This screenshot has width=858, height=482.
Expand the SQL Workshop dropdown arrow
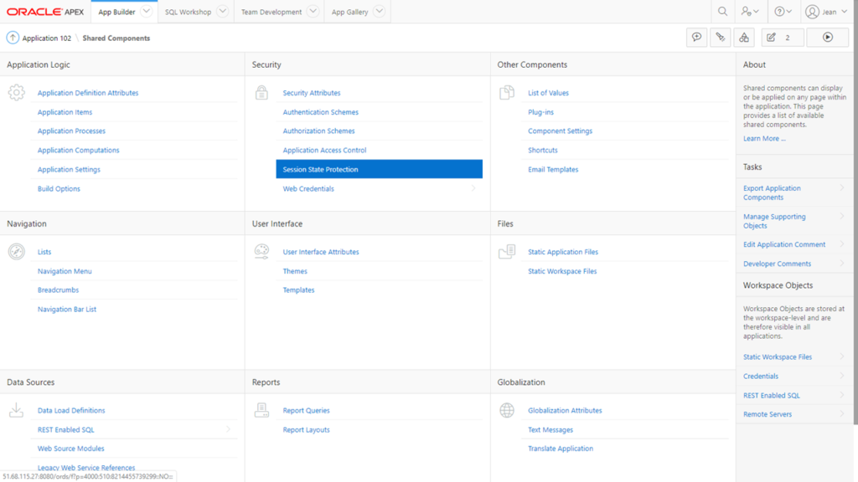coord(222,12)
